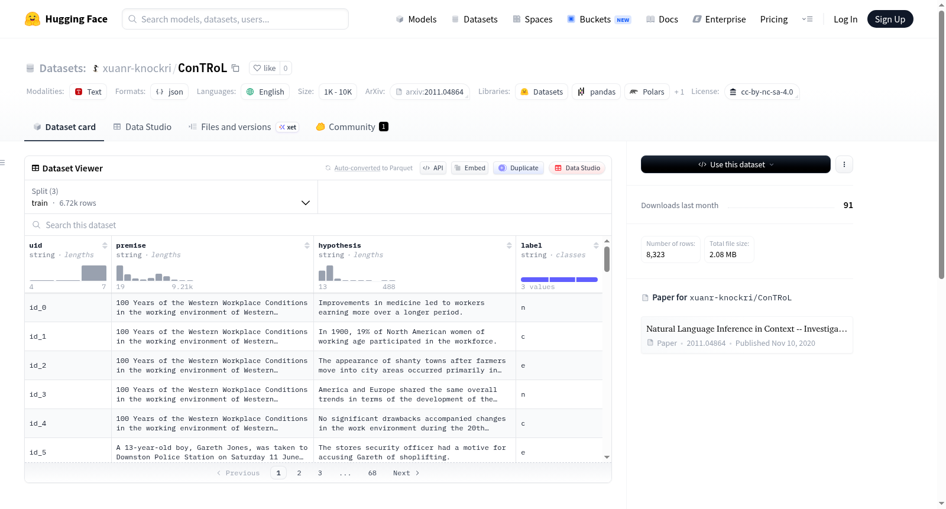This screenshot has width=946, height=509.
Task: Open the API button
Action: (433, 168)
